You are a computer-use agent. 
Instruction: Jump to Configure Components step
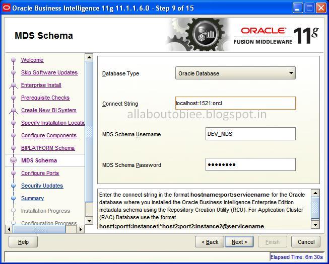(49, 135)
